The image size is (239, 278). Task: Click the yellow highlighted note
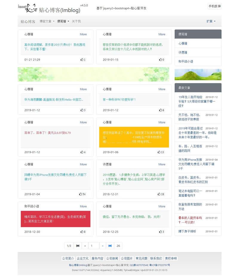click(x=134, y=137)
